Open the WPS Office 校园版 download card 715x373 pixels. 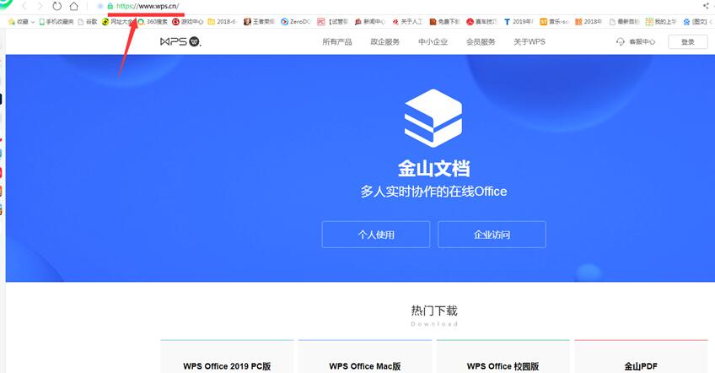click(503, 357)
